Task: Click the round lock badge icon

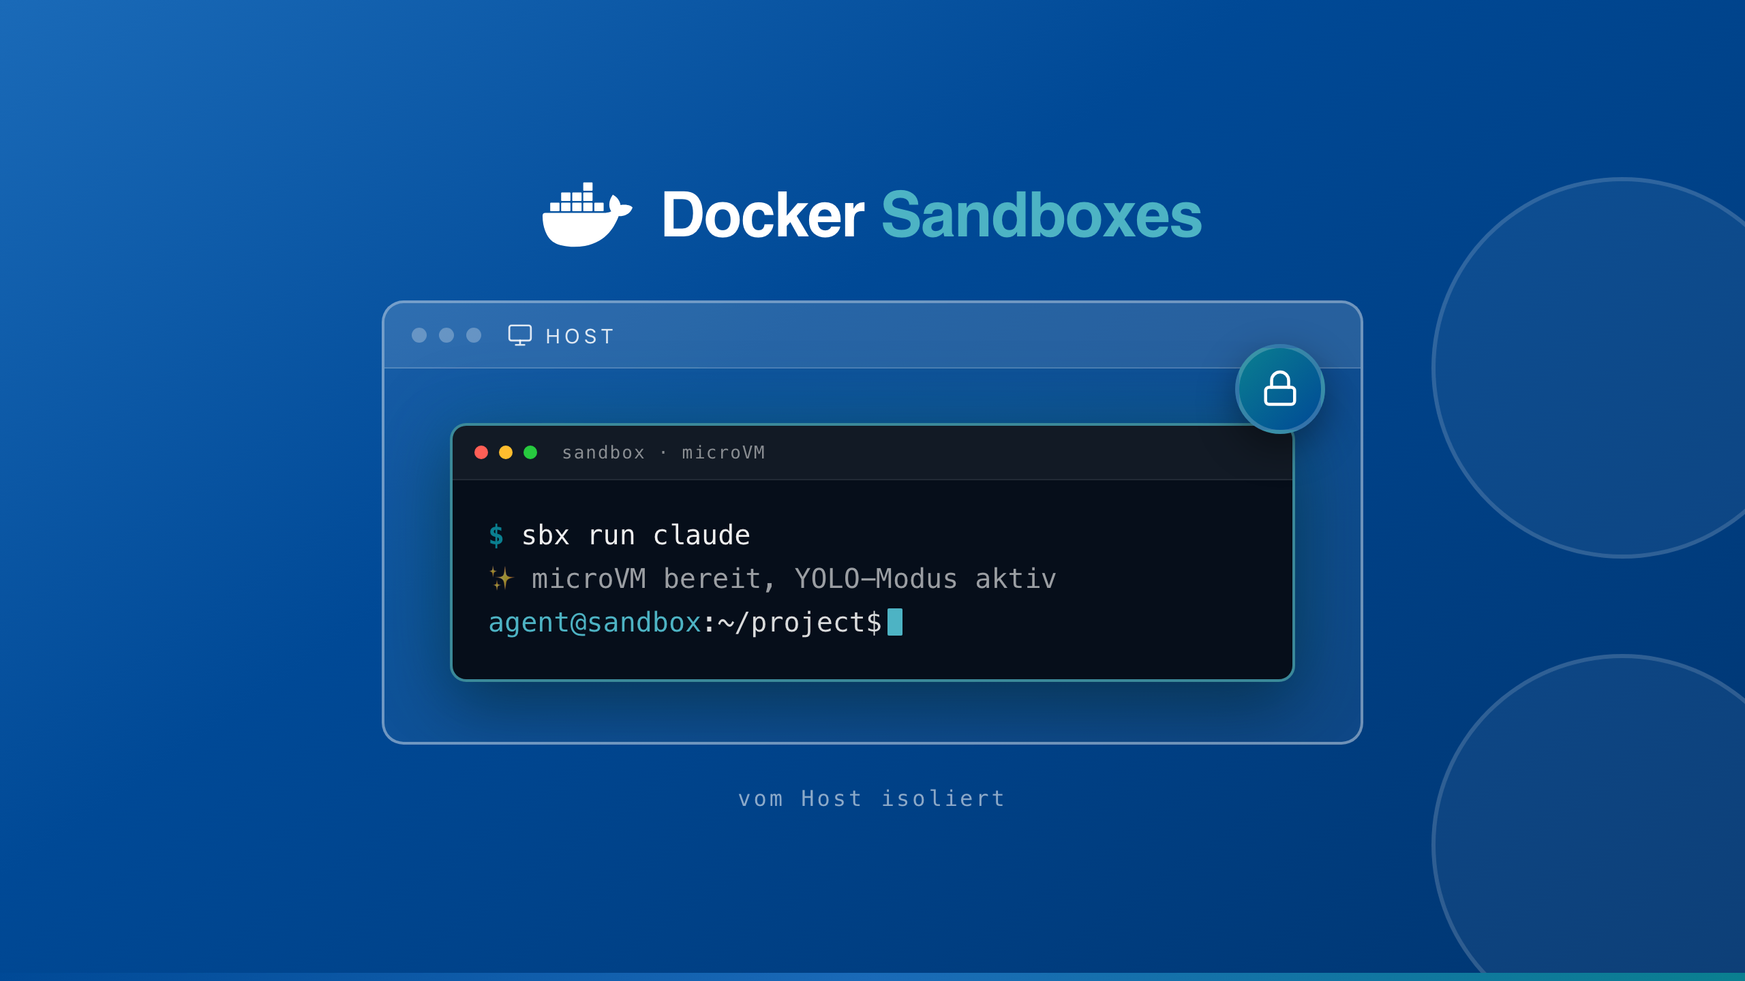Action: coord(1279,389)
